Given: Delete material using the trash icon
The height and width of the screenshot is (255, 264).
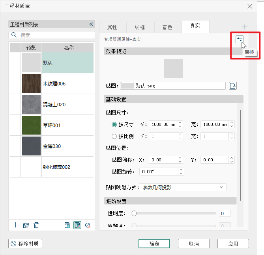Looking at the screenshot, I should (36, 225).
